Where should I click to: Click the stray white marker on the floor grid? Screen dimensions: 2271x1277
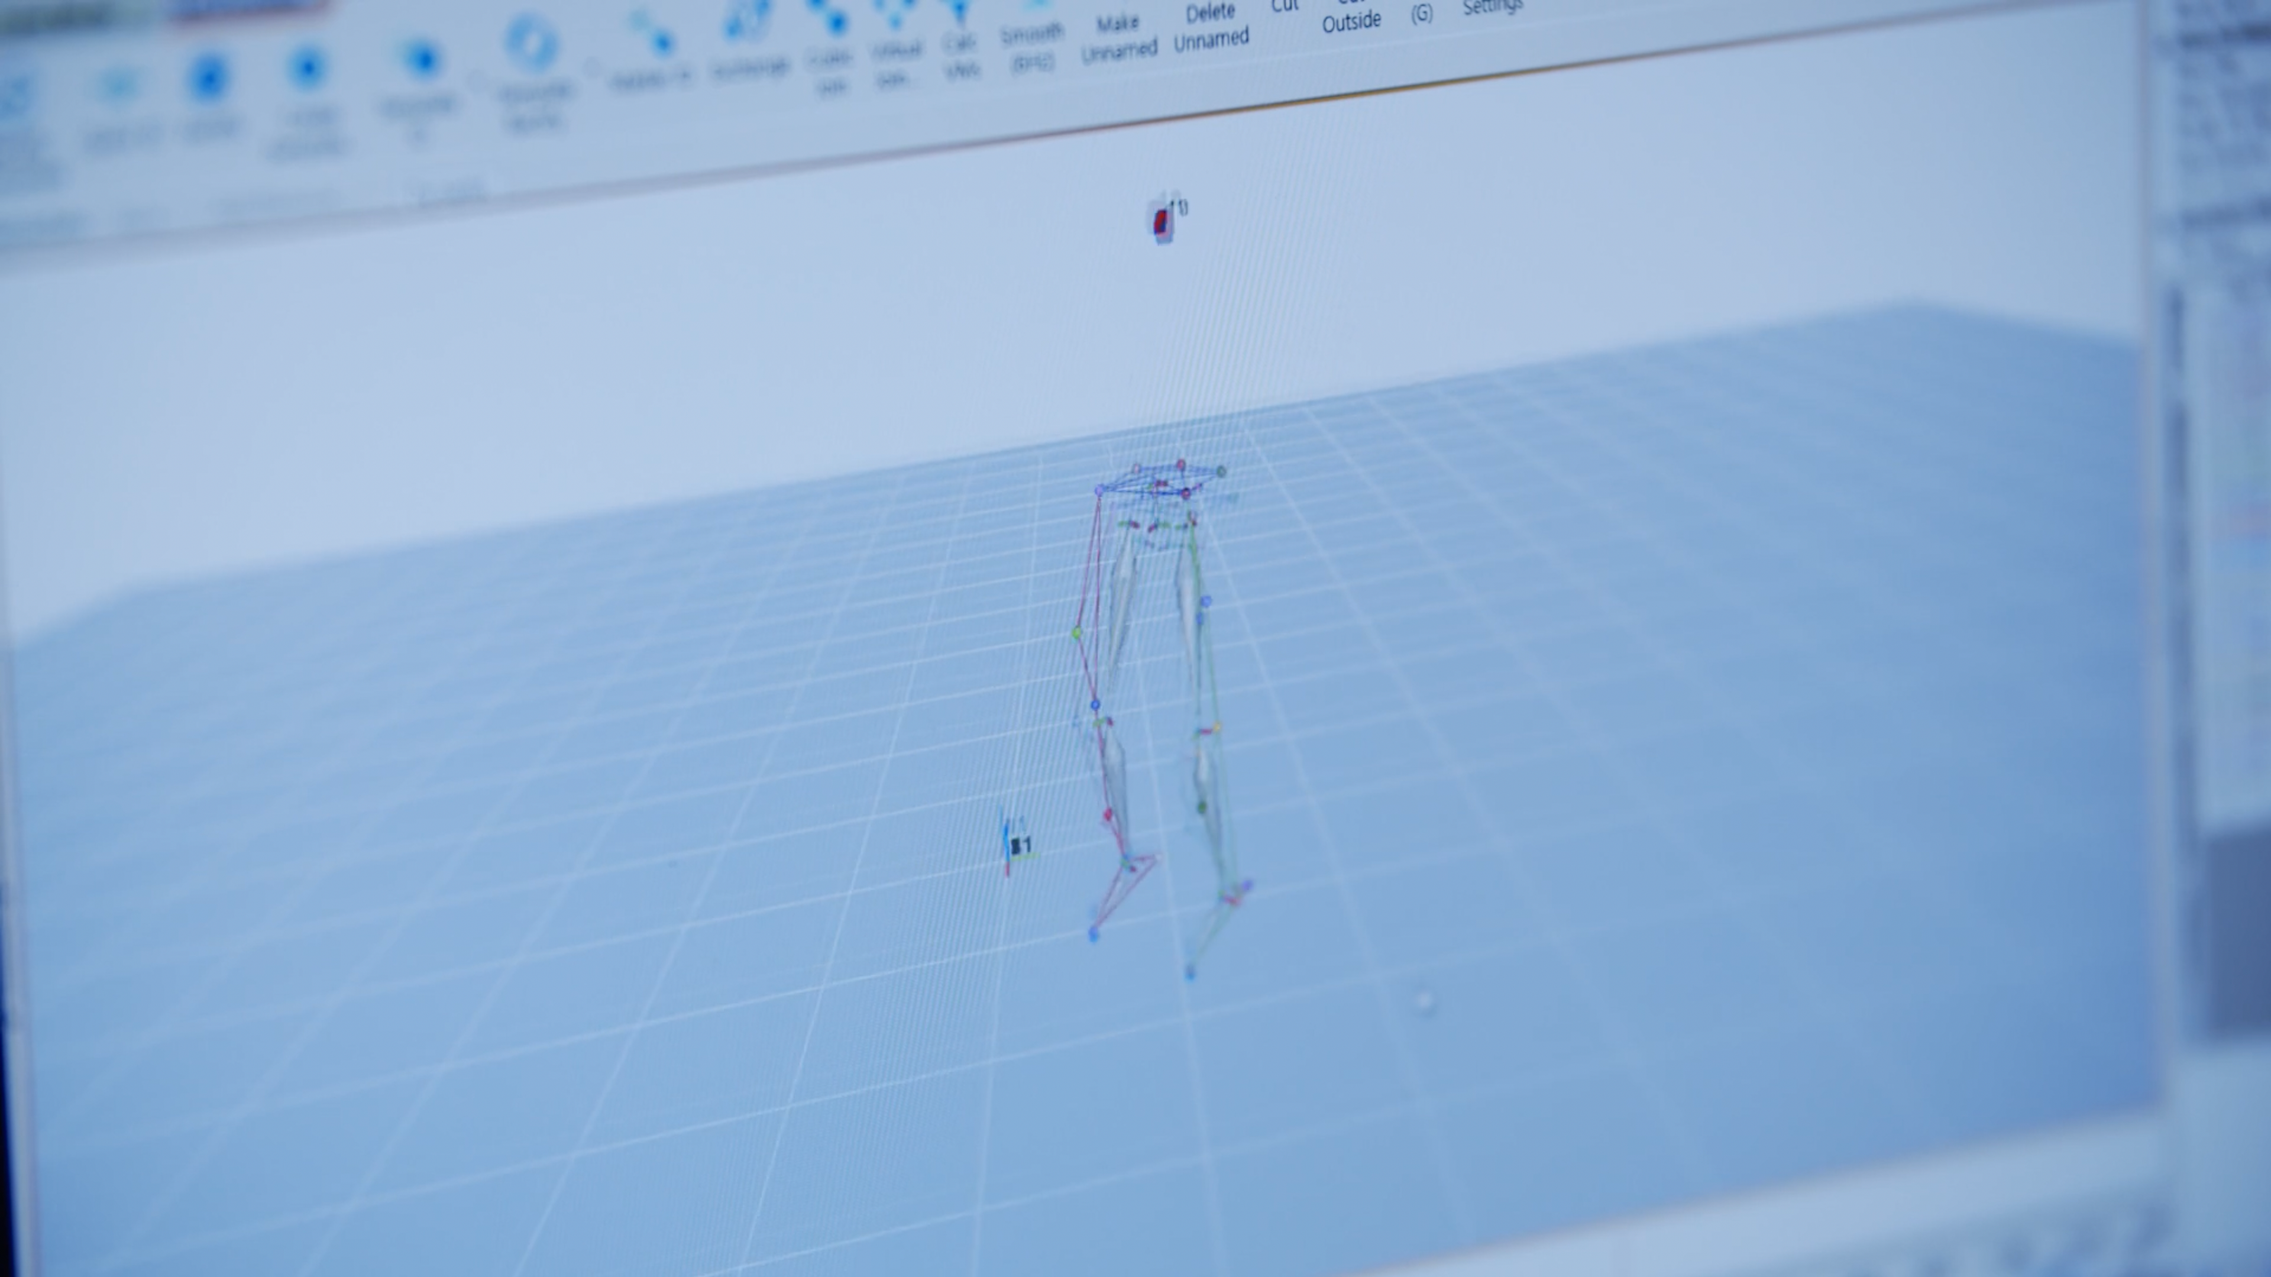[x=1424, y=1001]
